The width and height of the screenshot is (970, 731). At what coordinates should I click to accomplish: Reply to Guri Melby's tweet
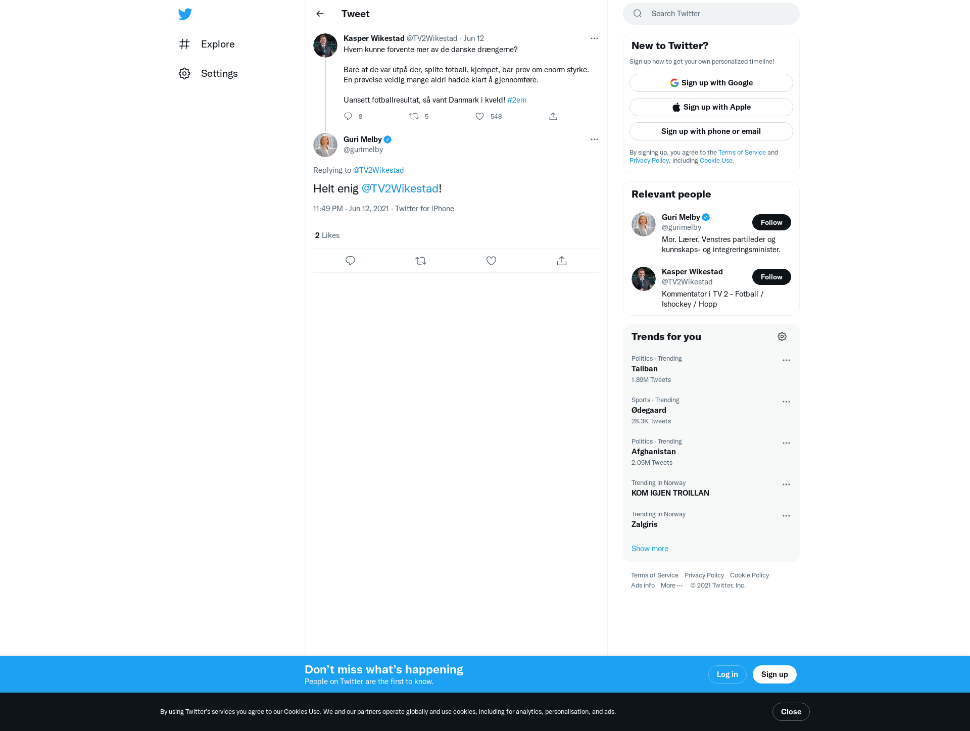point(350,261)
